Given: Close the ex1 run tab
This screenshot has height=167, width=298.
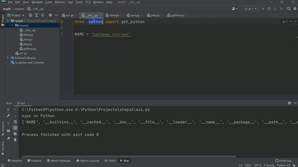Looking at the screenshot, I should 28,103.
